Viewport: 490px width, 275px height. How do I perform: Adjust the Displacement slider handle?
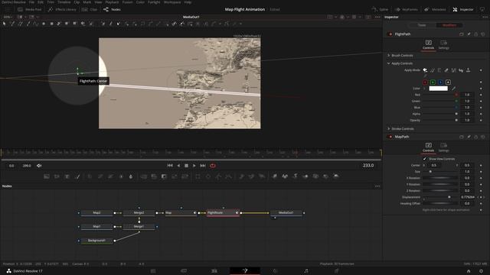[449, 197]
